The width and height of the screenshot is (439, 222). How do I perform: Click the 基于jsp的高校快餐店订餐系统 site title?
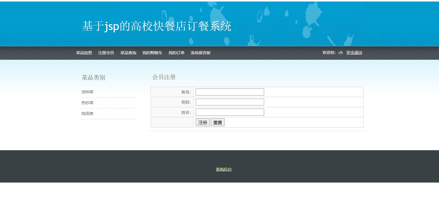(x=157, y=26)
